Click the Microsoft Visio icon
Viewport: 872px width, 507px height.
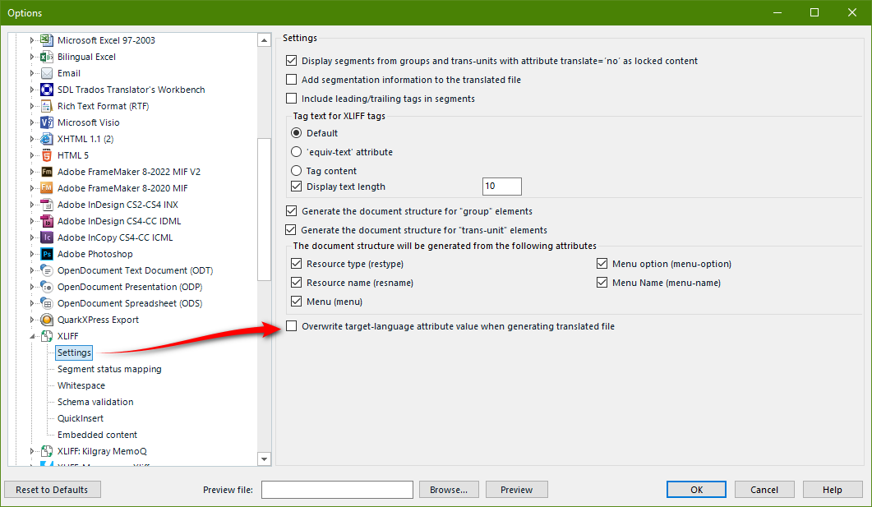pos(48,122)
